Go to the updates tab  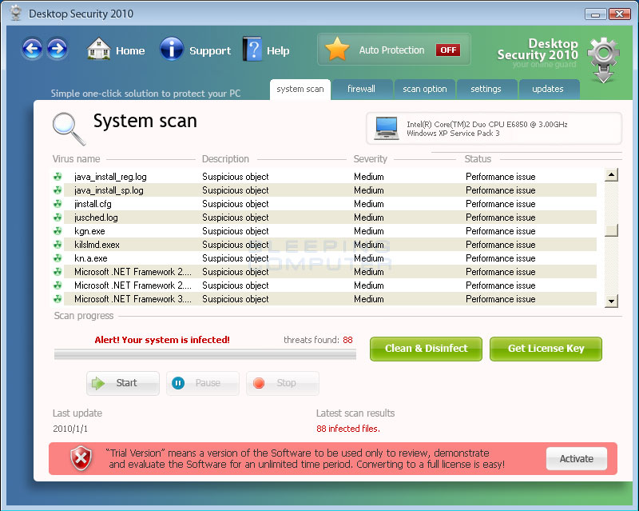[x=548, y=89]
